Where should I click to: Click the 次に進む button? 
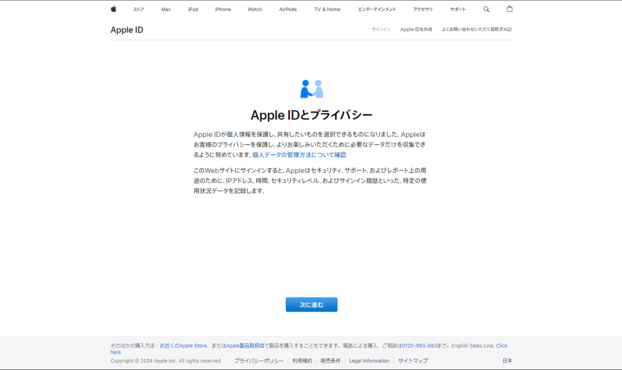(x=311, y=305)
